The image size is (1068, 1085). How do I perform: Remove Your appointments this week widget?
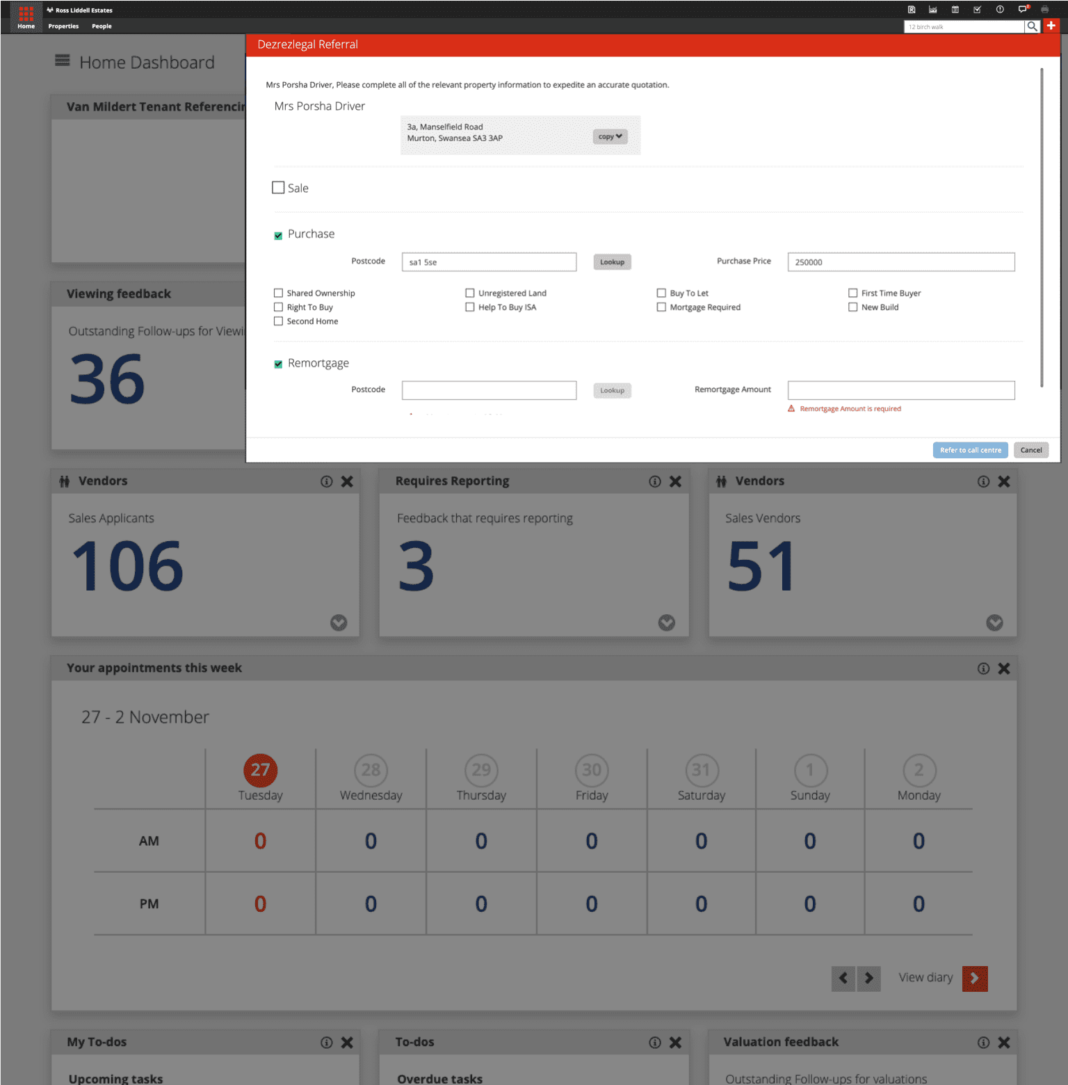[1004, 668]
